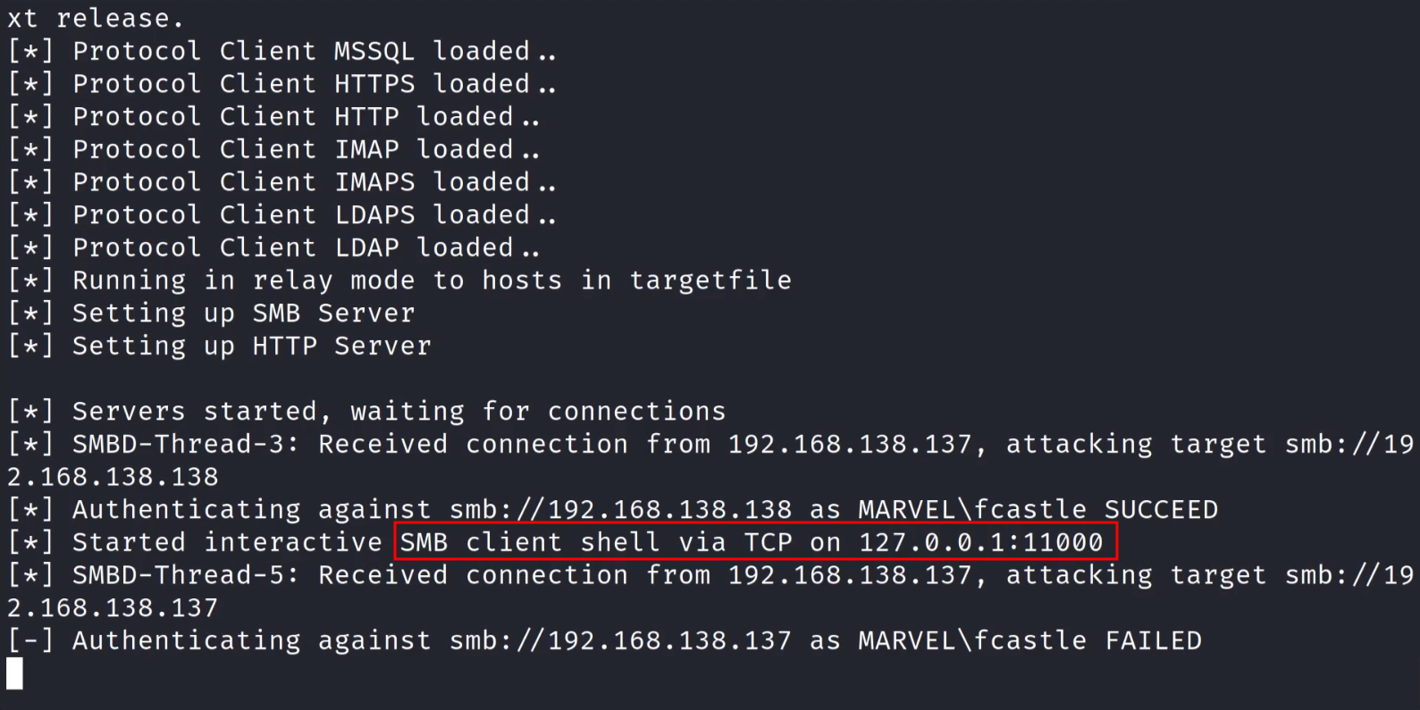Click the SMBD-Thread-5 label

[x=185, y=575]
